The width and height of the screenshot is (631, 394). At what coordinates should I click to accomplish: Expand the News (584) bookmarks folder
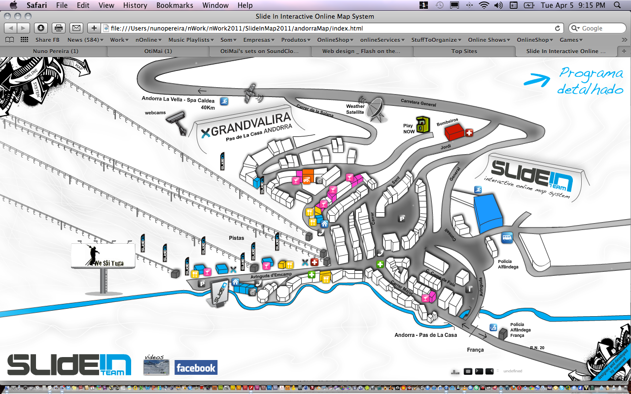85,40
